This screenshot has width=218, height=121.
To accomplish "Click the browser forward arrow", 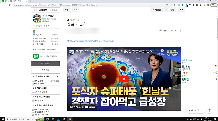I will click(x=6, y=5).
